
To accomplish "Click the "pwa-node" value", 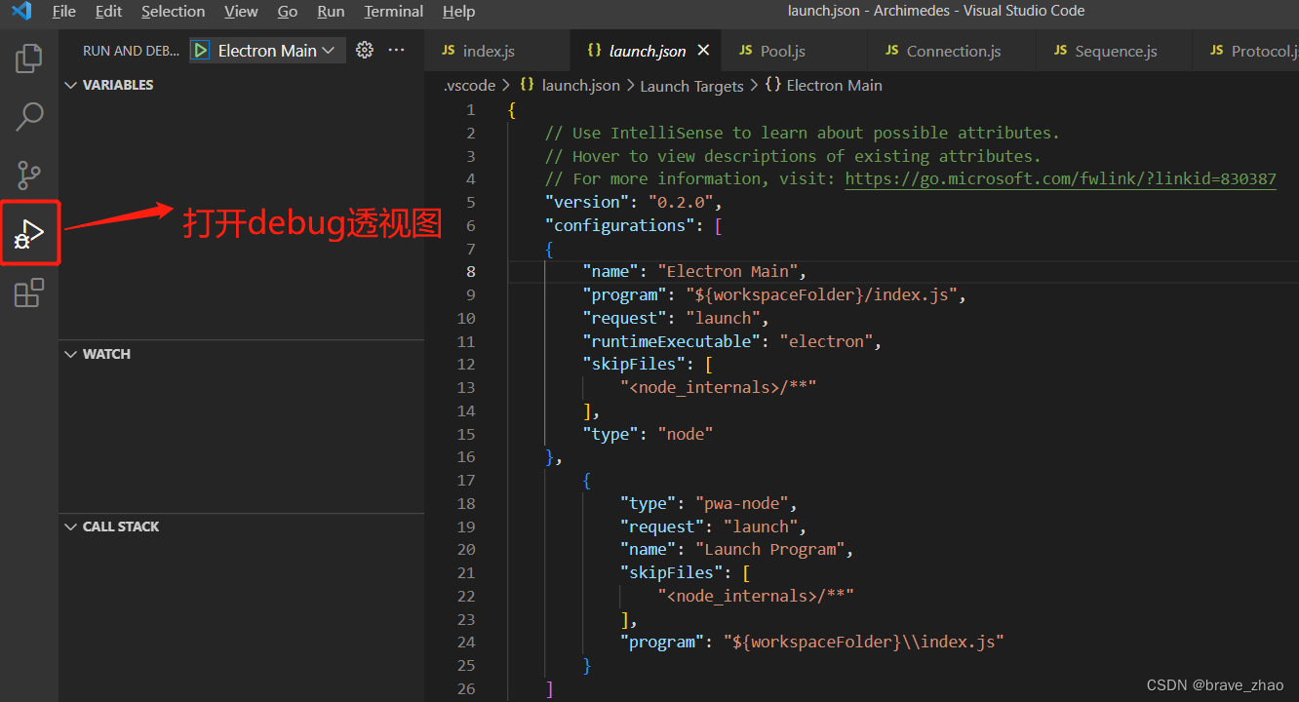I will 741,504.
